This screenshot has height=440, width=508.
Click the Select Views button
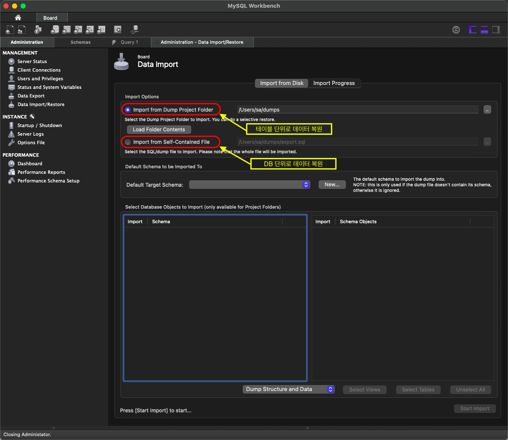coord(364,390)
